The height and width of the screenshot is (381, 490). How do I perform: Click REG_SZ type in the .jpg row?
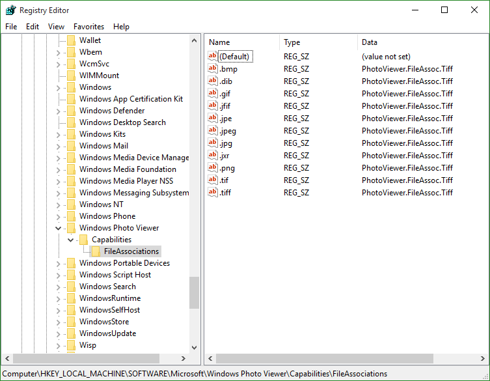tap(296, 143)
